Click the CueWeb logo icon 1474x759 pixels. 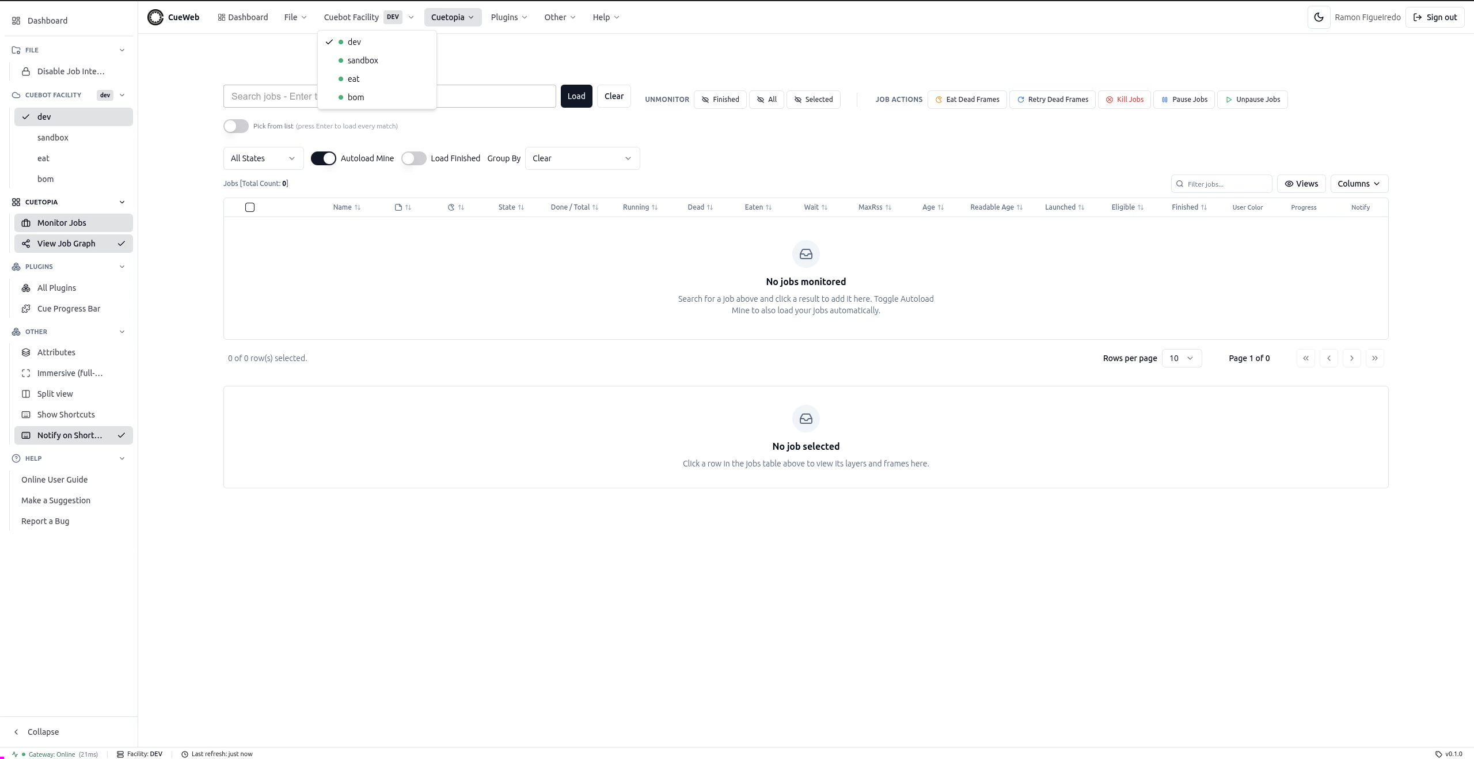coord(155,17)
